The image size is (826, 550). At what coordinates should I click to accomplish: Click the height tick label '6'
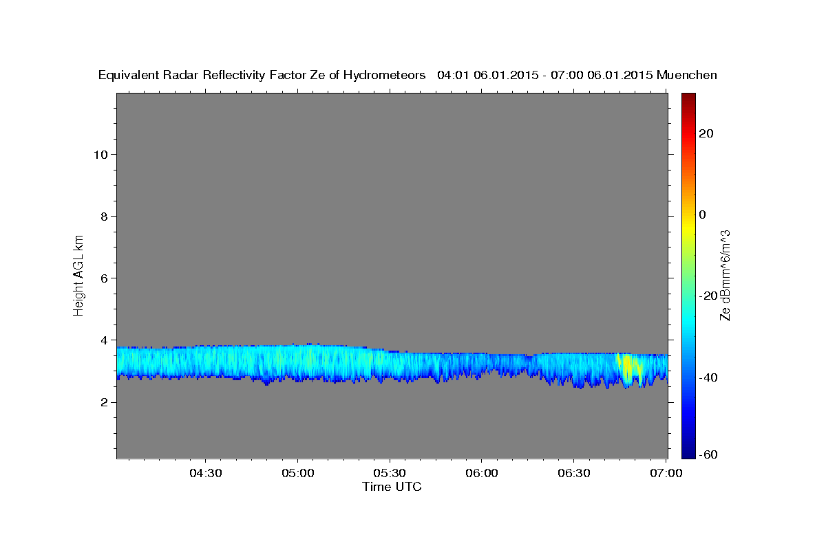(103, 278)
